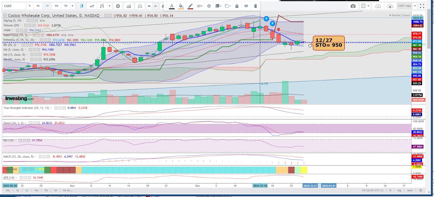434x197 pixels.
Task: Remove the ATR (14) indicator
Action: click(x=29, y=178)
